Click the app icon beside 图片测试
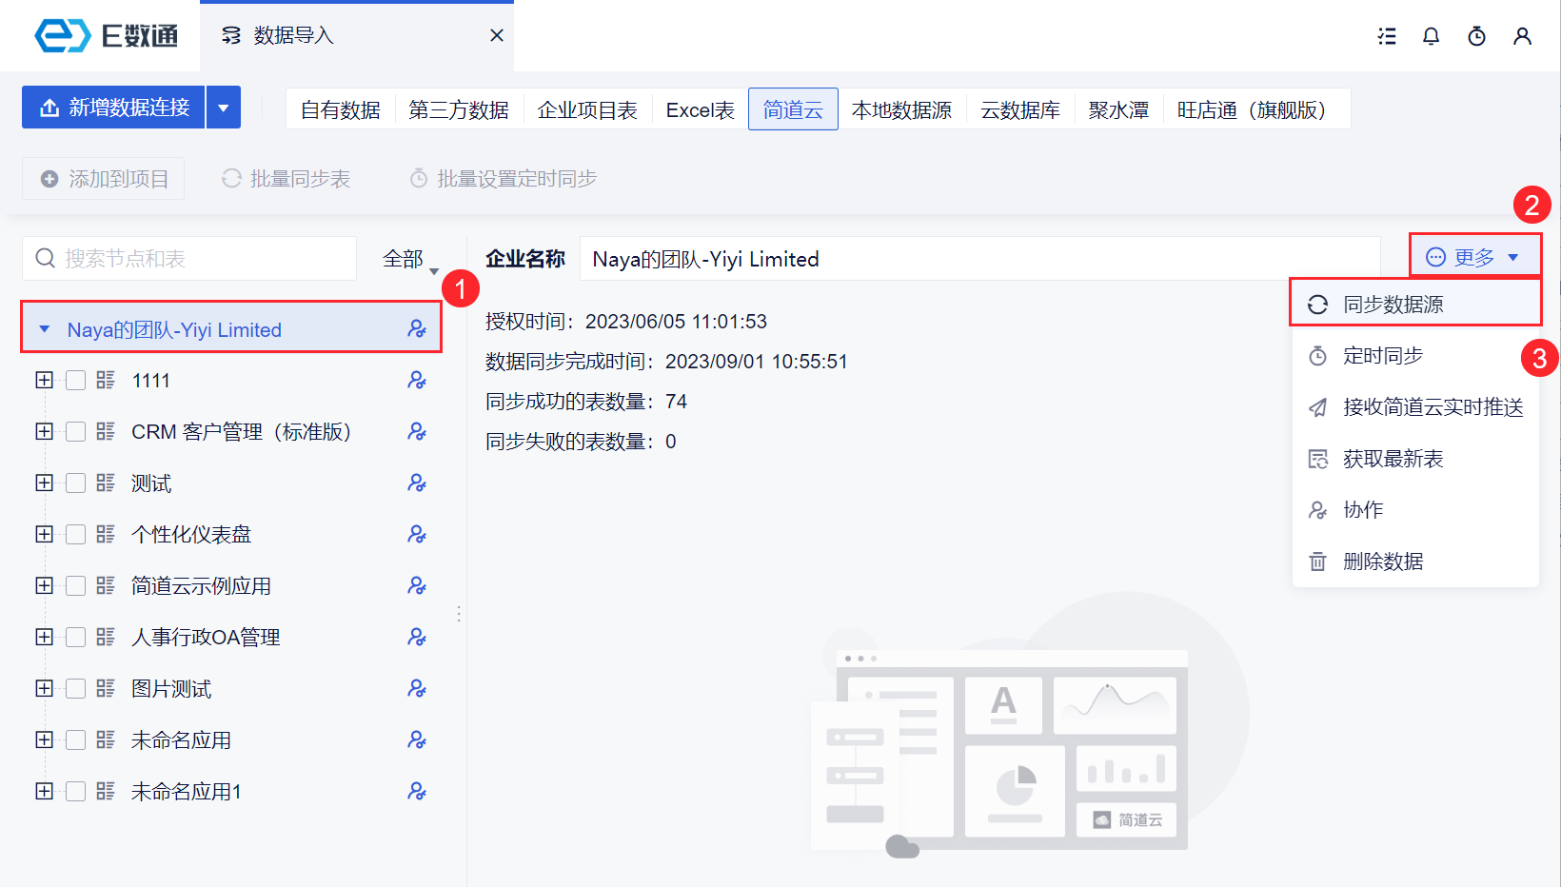Image resolution: width=1561 pixels, height=887 pixels. [106, 689]
